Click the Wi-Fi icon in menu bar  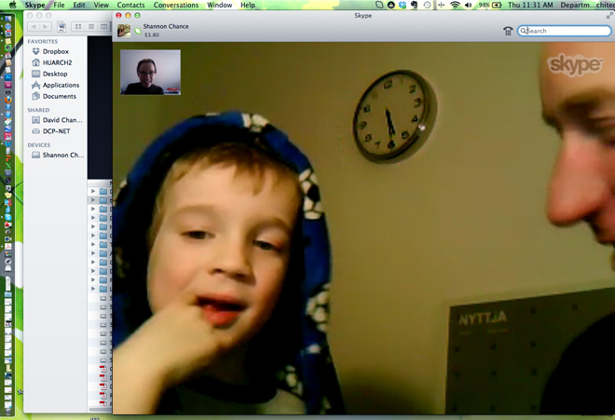pyautogui.click(x=455, y=6)
